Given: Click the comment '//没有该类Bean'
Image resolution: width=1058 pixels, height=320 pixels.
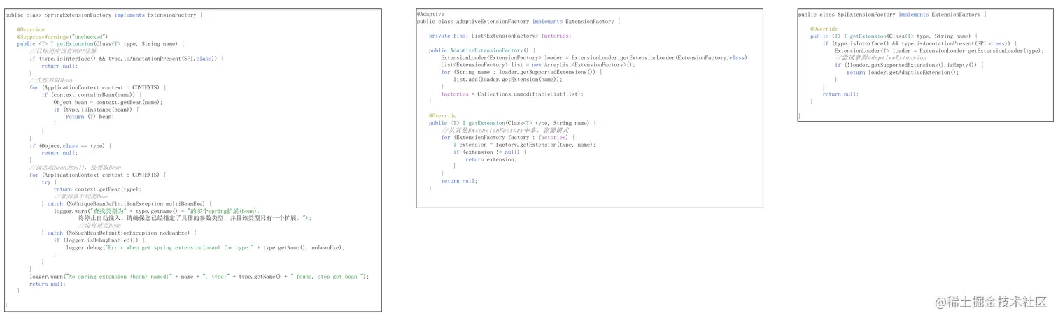Looking at the screenshot, I should (x=99, y=226).
